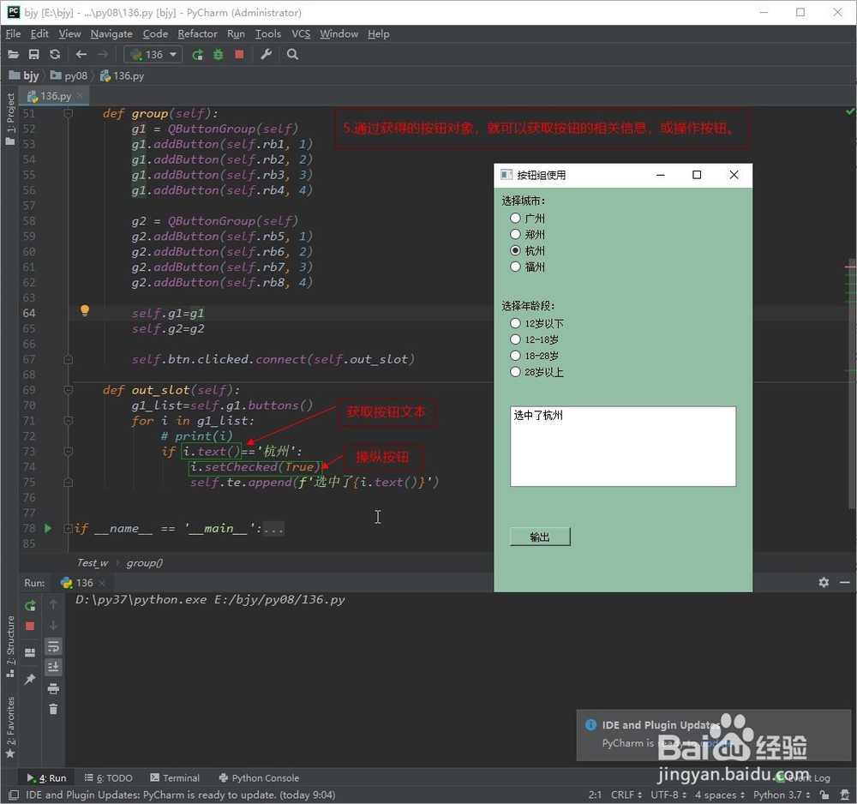Click the Test_w breadcrumb below the editor

(93, 562)
